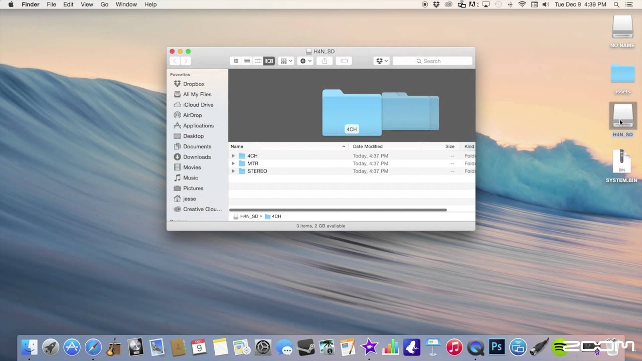This screenshot has width=642, height=361.
Task: Open All My Files in sidebar
Action: click(x=197, y=94)
